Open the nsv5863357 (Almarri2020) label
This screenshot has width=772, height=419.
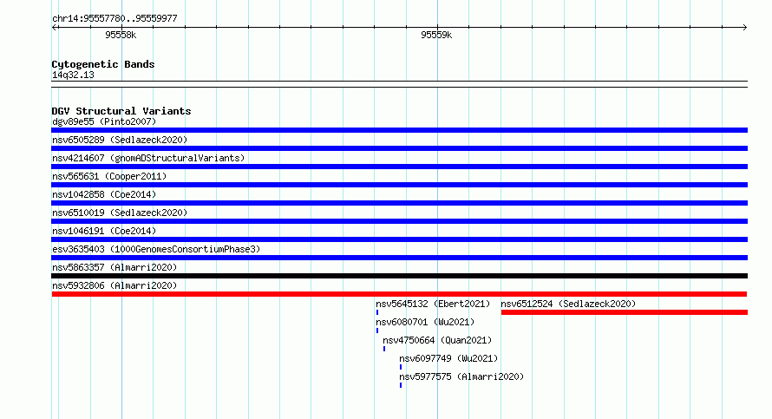tap(114, 267)
